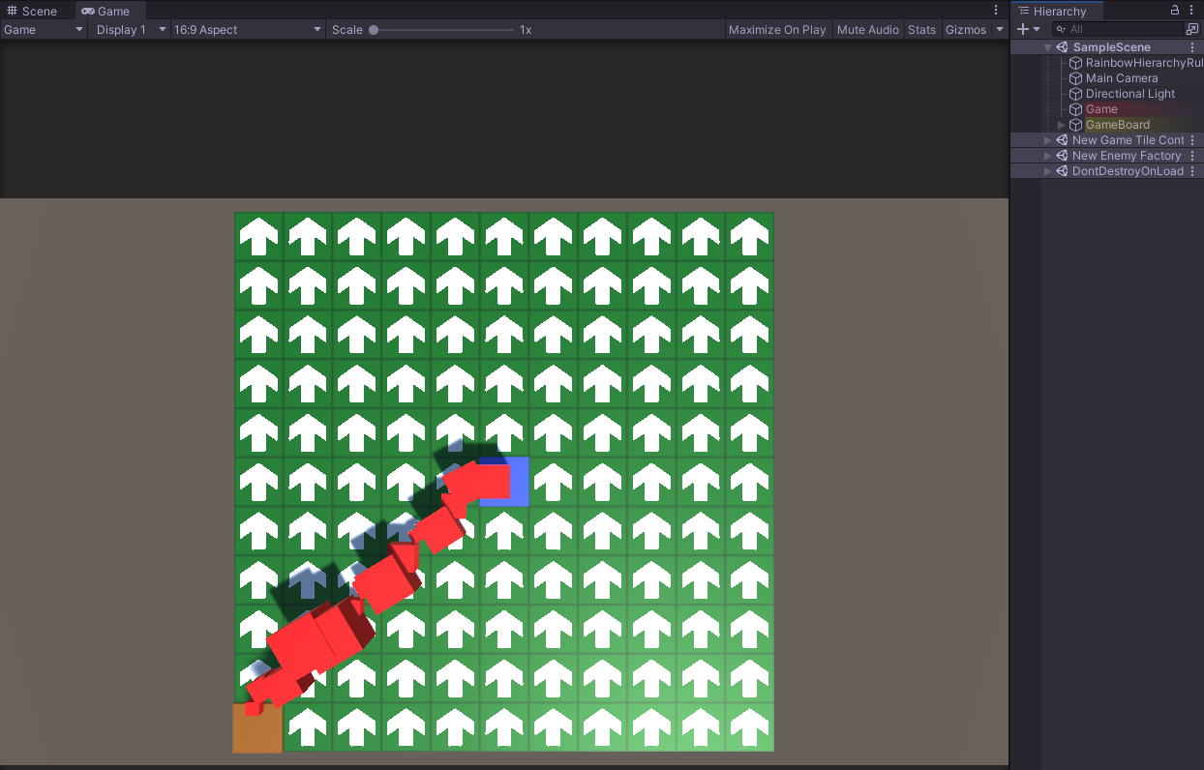Open the Game view type dropdown
Screen dimensions: 1204x770
pyautogui.click(x=44, y=30)
